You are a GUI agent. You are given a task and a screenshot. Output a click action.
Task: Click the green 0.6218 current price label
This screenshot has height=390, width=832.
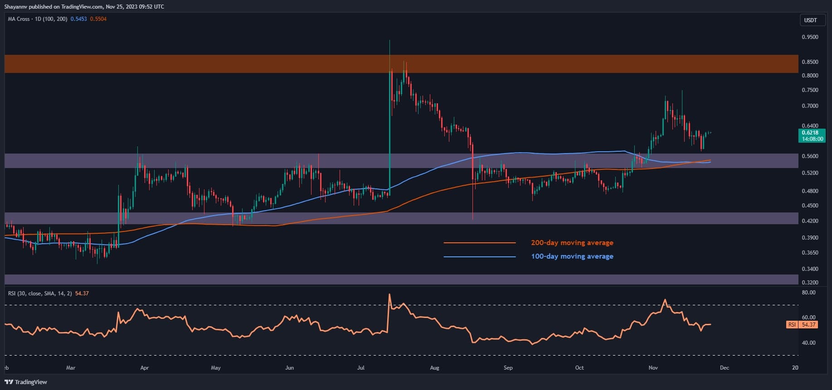point(812,133)
